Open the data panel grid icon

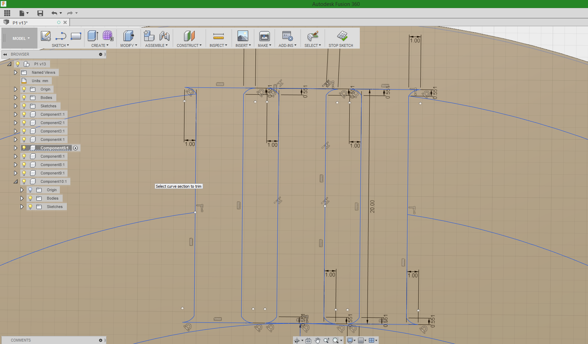(x=7, y=13)
